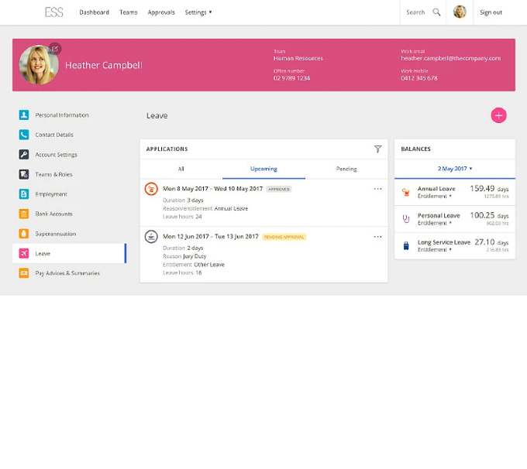Expand Annual Leave Entitlement dropdown

(434, 196)
